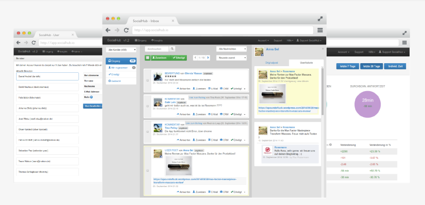
Task: Open the Account menu in Inbox navbar
Action: (x=263, y=40)
